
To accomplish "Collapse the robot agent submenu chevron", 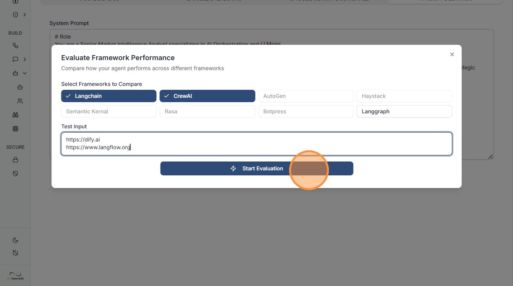I will click(x=25, y=73).
